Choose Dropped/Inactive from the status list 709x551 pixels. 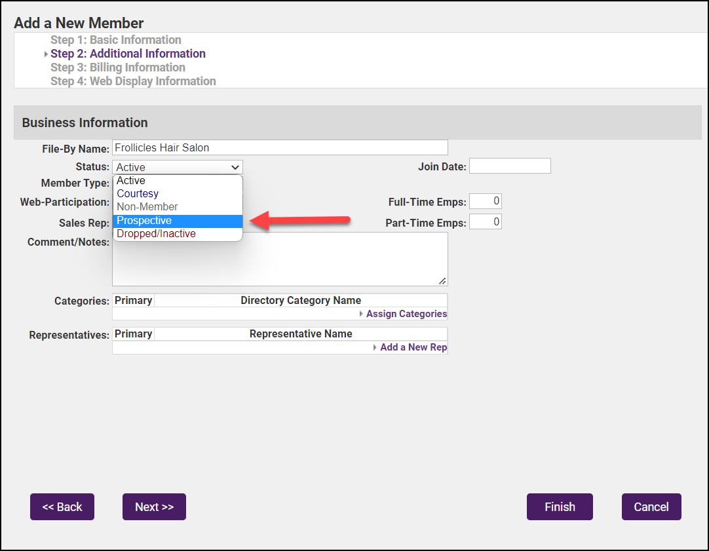(177, 234)
